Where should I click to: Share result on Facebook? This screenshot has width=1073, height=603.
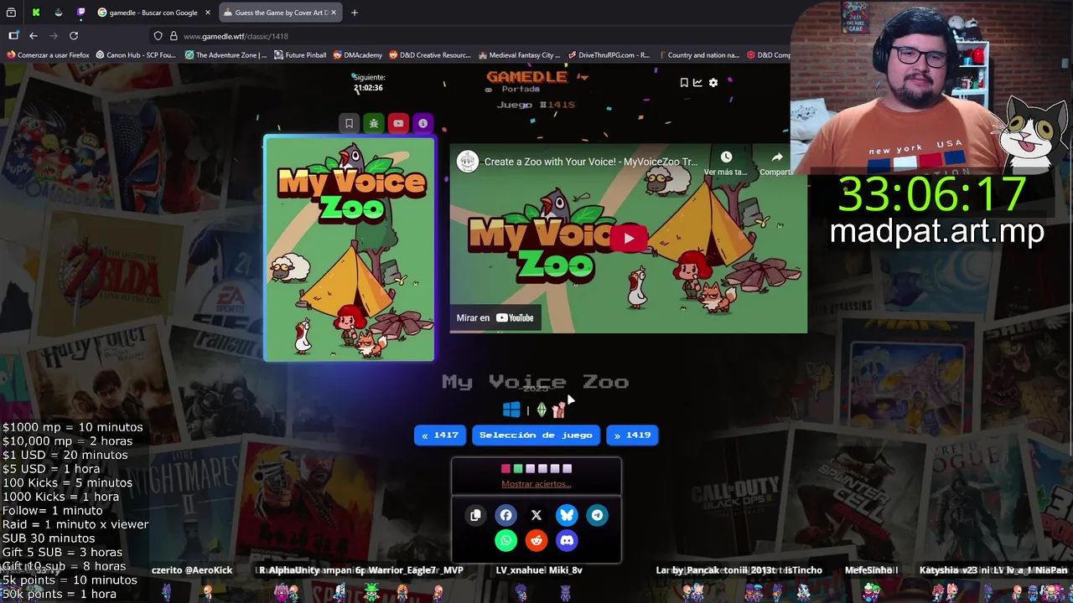pyautogui.click(x=505, y=515)
